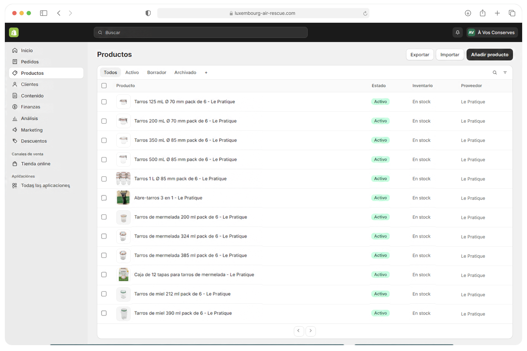
Task: Open Todas las aplicaciones
Action: [46, 186]
